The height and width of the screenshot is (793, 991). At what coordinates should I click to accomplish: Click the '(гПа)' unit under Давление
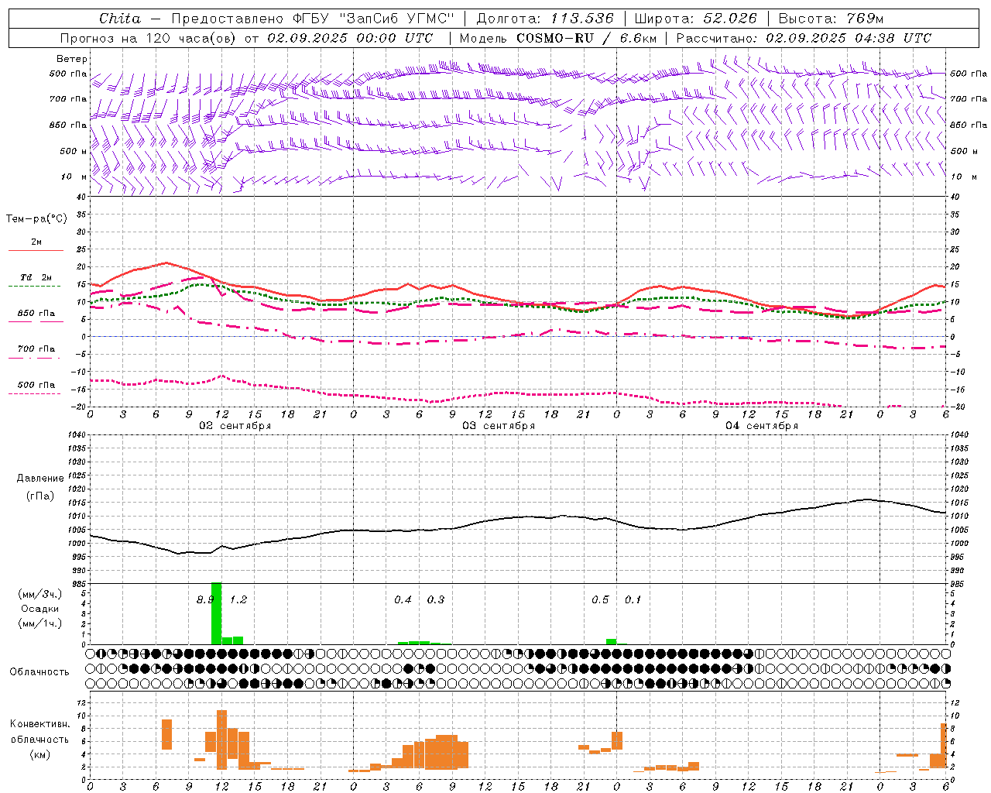39,496
